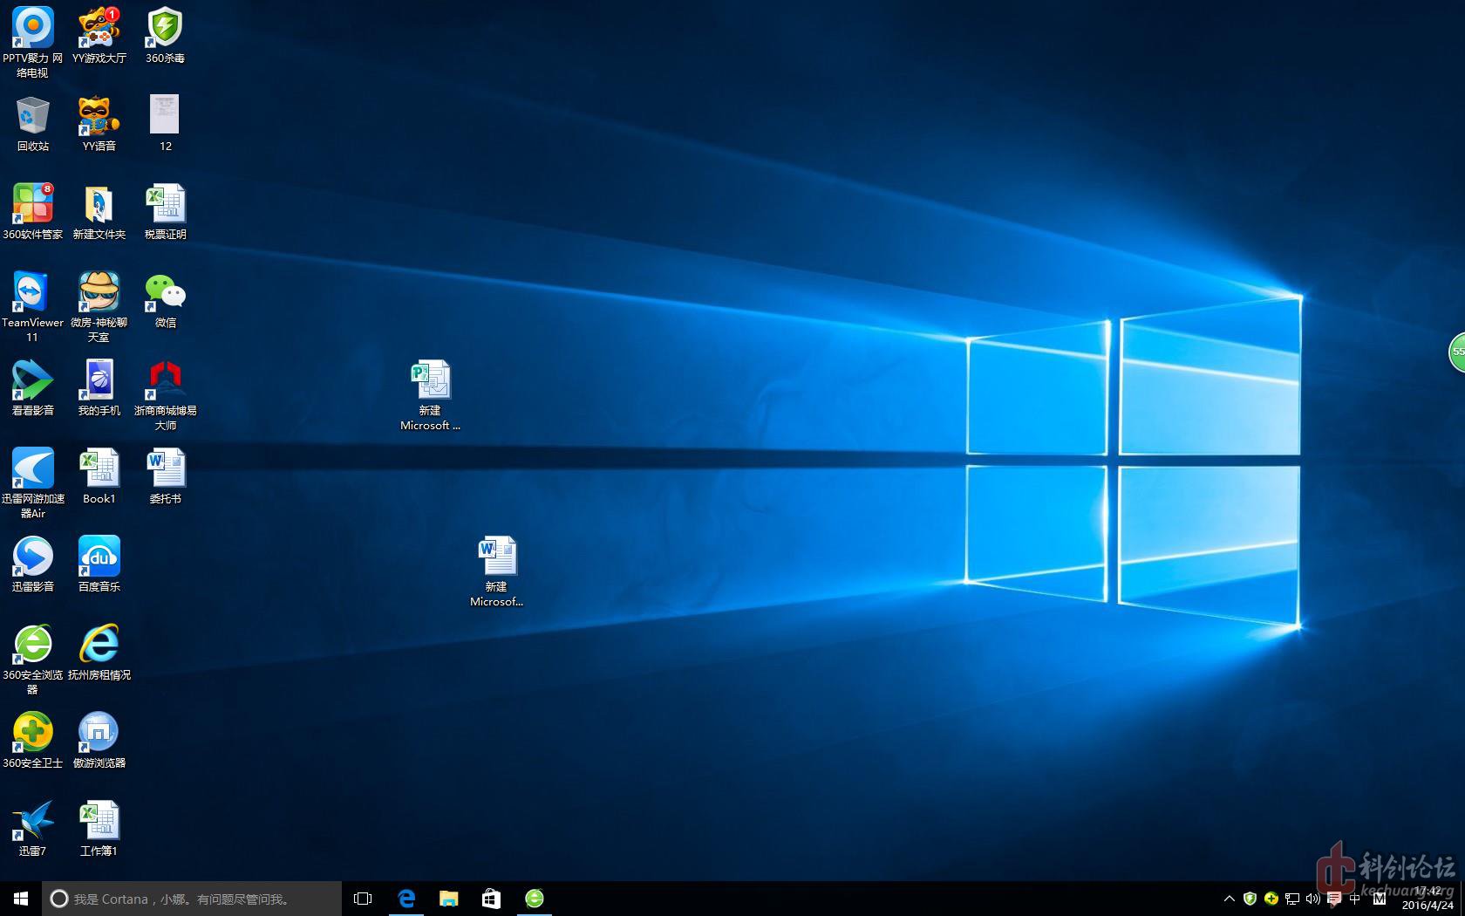Select the 新建 Microsoft Project file icon
The height and width of the screenshot is (916, 1465).
tap(430, 394)
